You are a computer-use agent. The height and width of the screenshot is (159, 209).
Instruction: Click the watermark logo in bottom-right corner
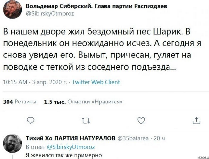[x=201, y=156]
